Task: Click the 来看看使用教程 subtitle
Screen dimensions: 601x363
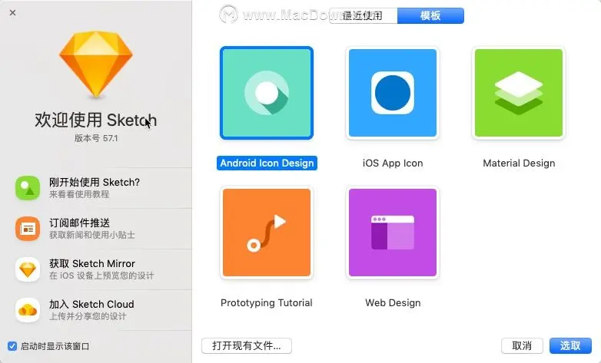Action: pos(79,194)
